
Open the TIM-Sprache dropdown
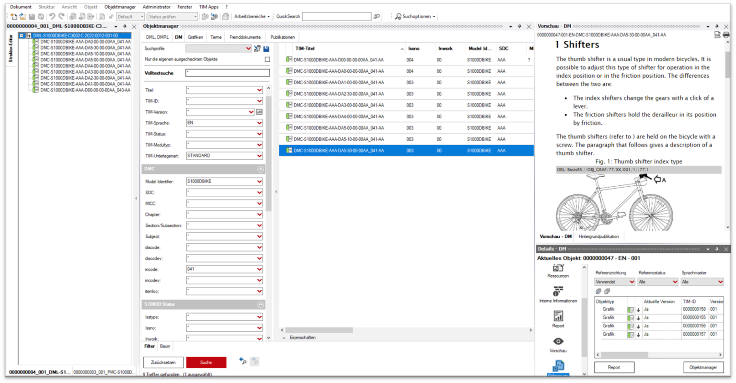(x=259, y=123)
